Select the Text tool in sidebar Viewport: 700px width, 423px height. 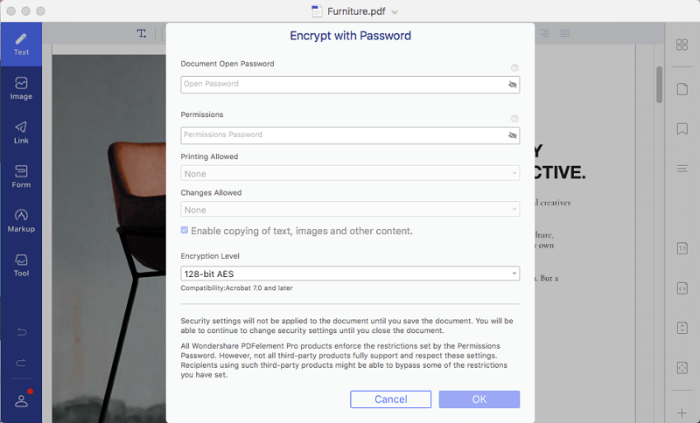tap(21, 44)
